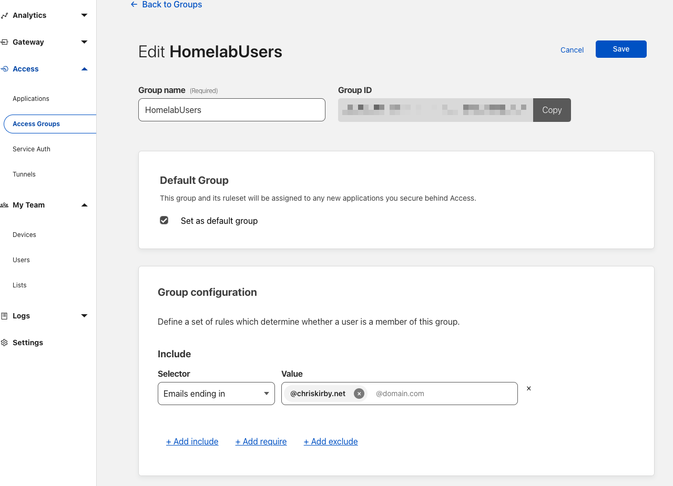Screen dimensions: 673x486
Task: Click the Group name input field
Action: pos(231,110)
